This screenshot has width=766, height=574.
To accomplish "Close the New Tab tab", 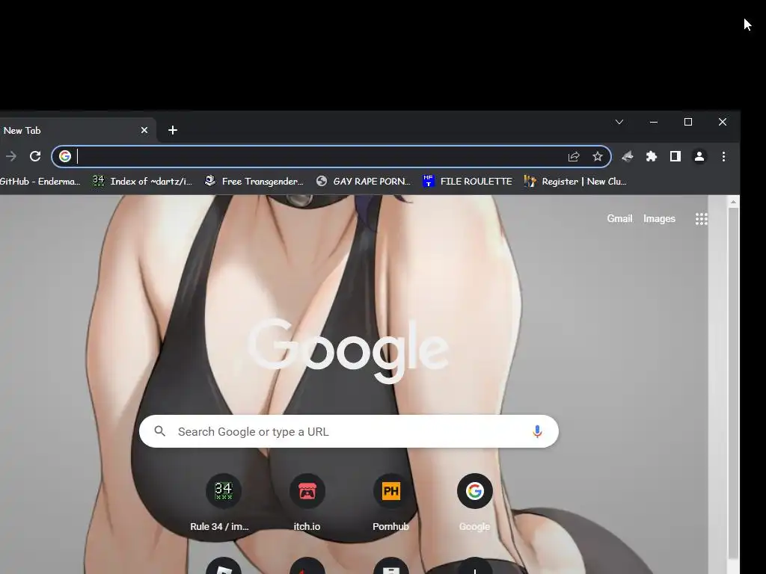I will click(144, 130).
